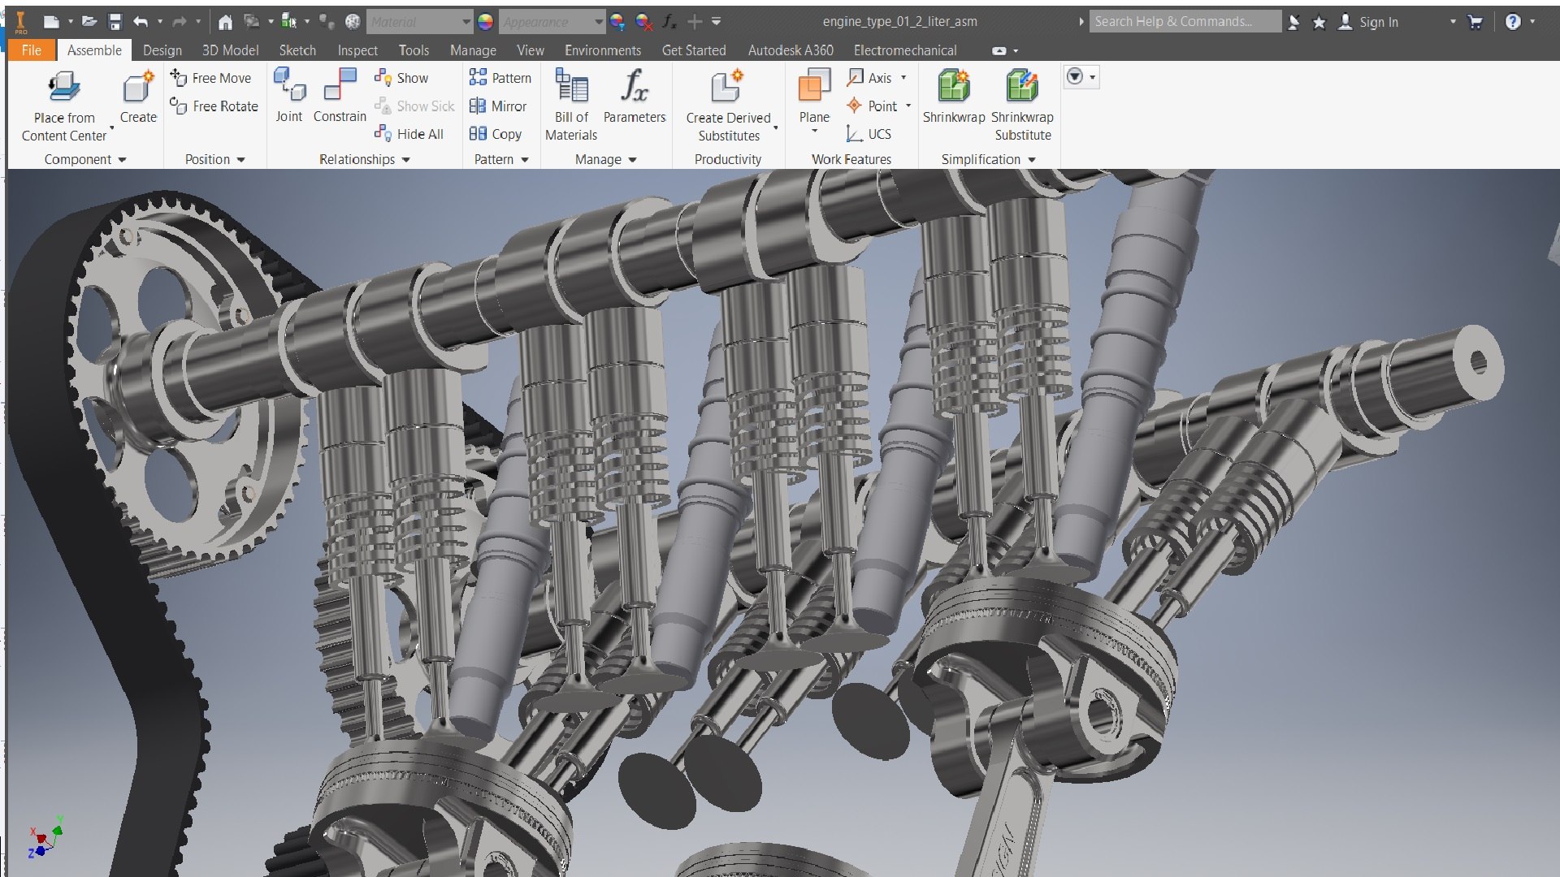Viewport: 1560px width, 877px height.
Task: Customize quick access toolbar dropdown
Action: (x=716, y=22)
